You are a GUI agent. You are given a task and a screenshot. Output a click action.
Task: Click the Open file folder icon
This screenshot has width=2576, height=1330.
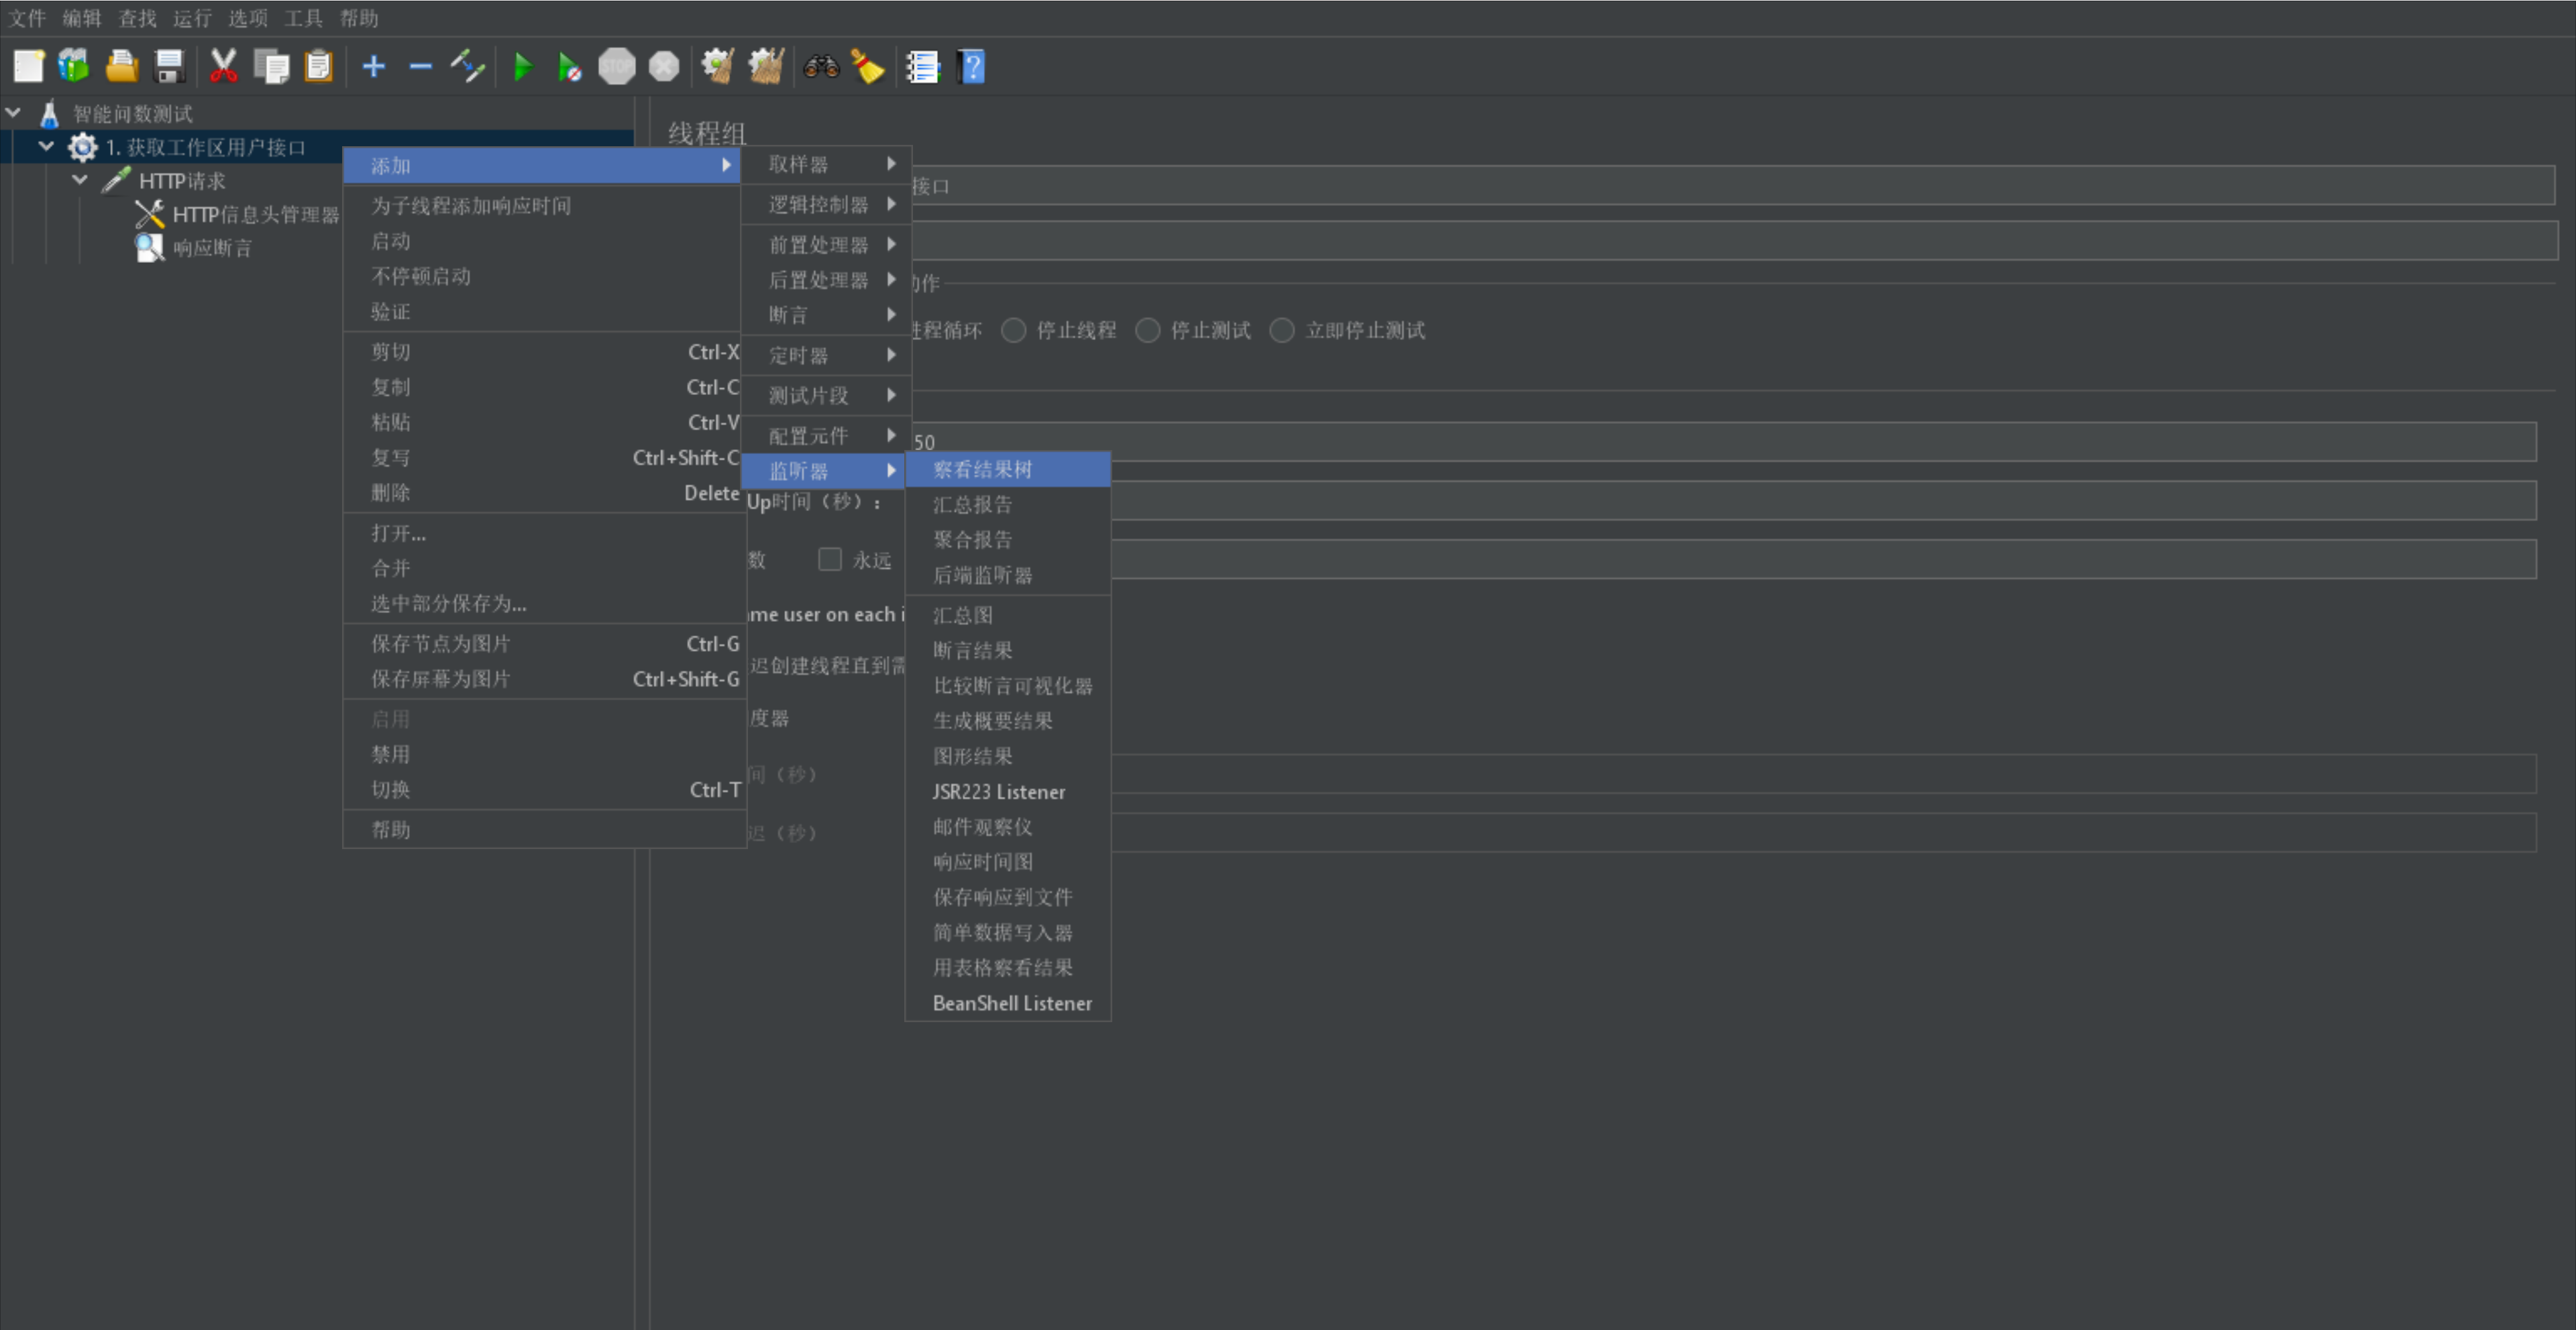click(x=122, y=66)
